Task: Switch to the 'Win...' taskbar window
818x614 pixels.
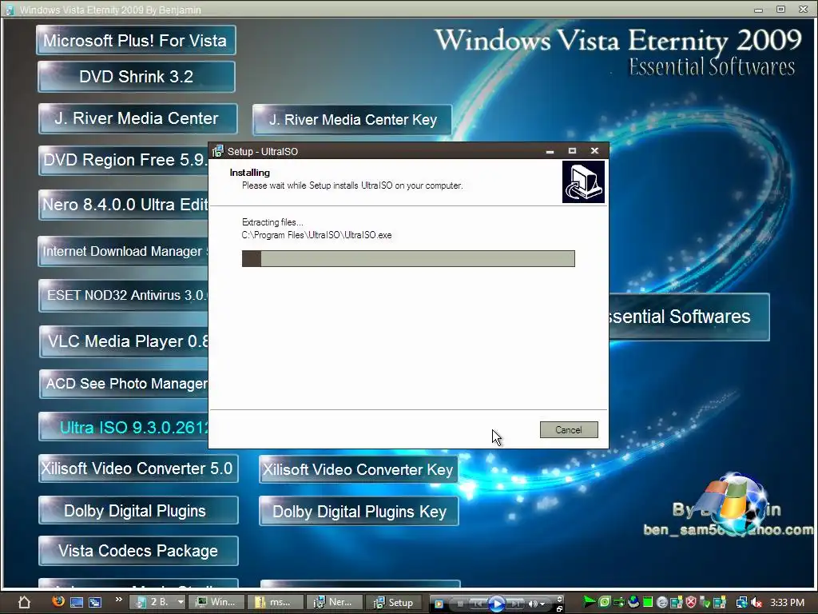Action: point(216,602)
